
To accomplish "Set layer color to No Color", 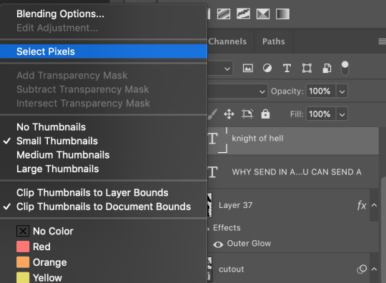I will tap(45, 231).
